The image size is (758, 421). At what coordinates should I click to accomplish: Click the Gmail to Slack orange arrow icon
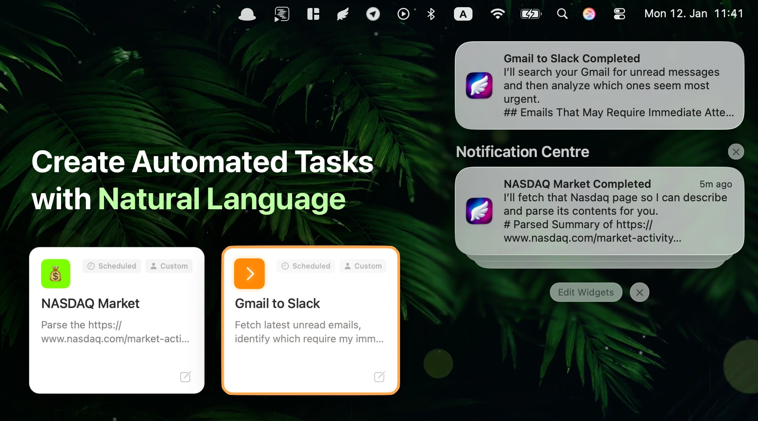[x=249, y=273]
